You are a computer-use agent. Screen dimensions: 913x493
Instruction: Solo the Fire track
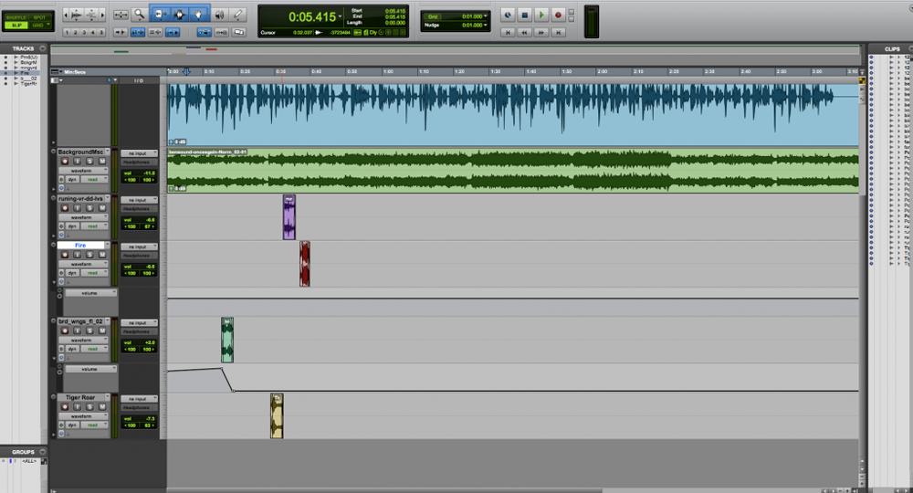[89, 255]
